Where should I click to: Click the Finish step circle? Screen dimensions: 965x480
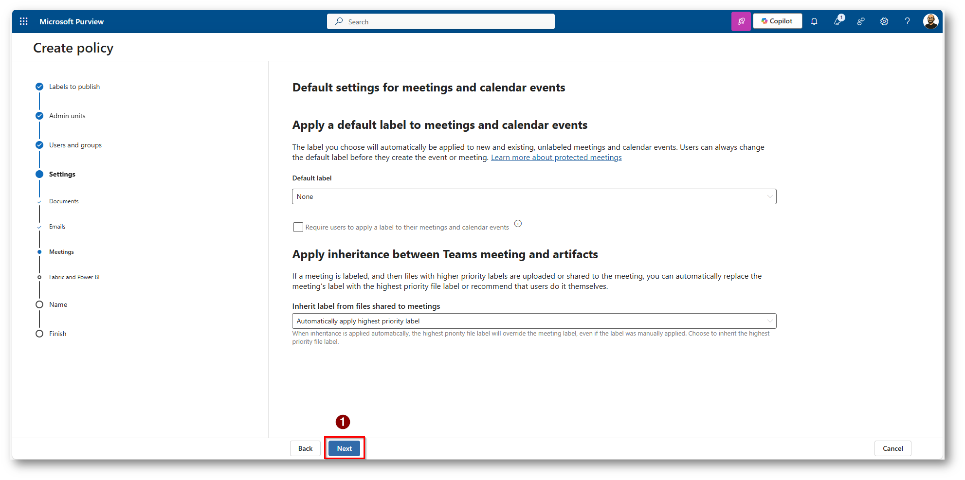point(39,334)
